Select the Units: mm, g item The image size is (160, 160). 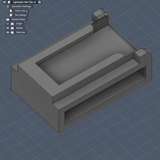pos(21,11)
